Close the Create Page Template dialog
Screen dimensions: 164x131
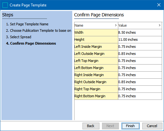tap(159, 5)
